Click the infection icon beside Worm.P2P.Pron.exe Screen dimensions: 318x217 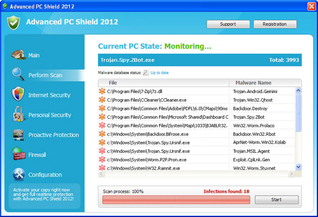(x=102, y=159)
